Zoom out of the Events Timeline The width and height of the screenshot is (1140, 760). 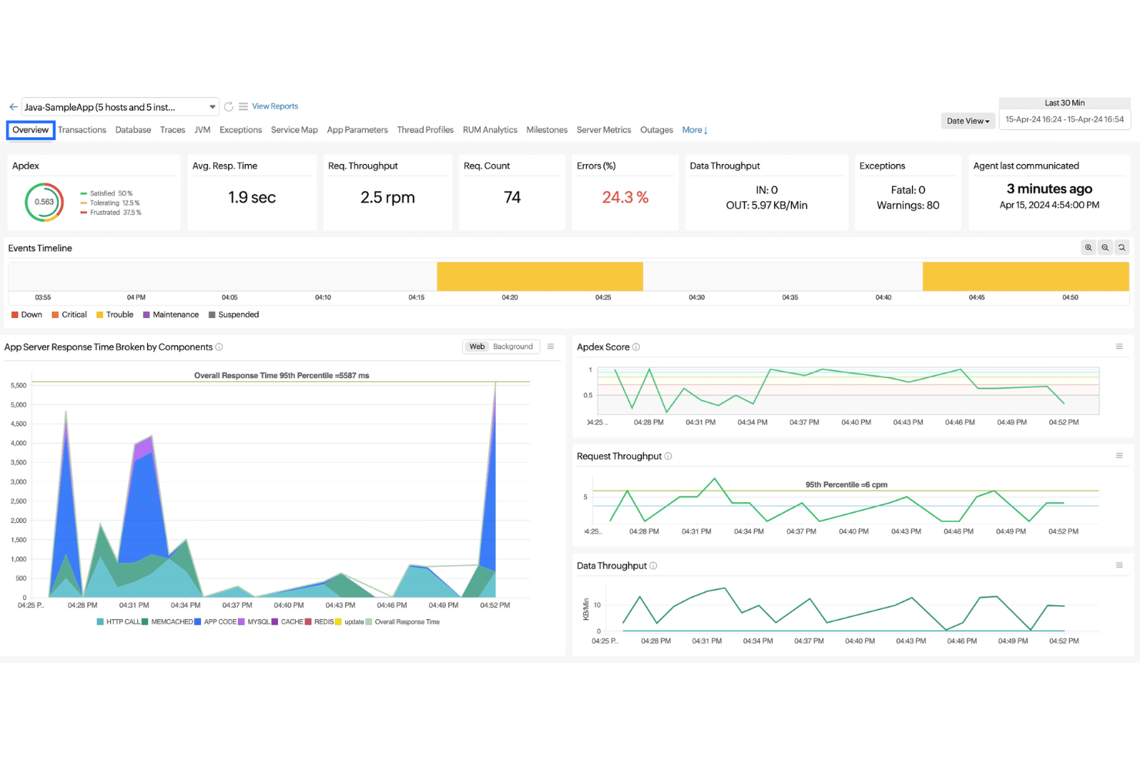[x=1105, y=247]
